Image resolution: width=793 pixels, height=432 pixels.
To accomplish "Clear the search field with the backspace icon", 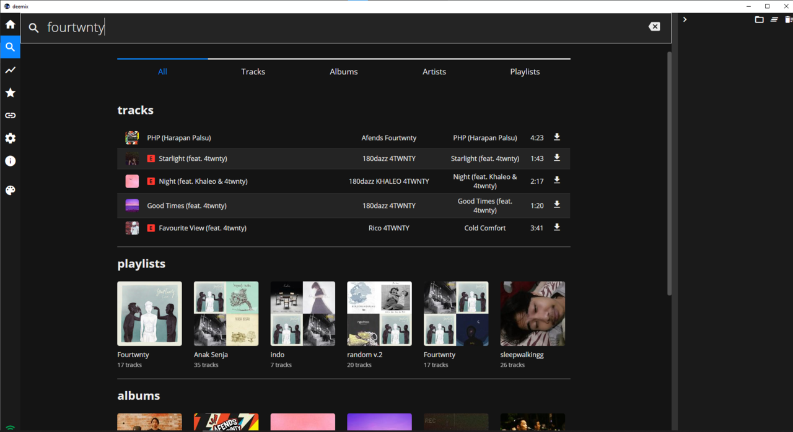I will [654, 27].
